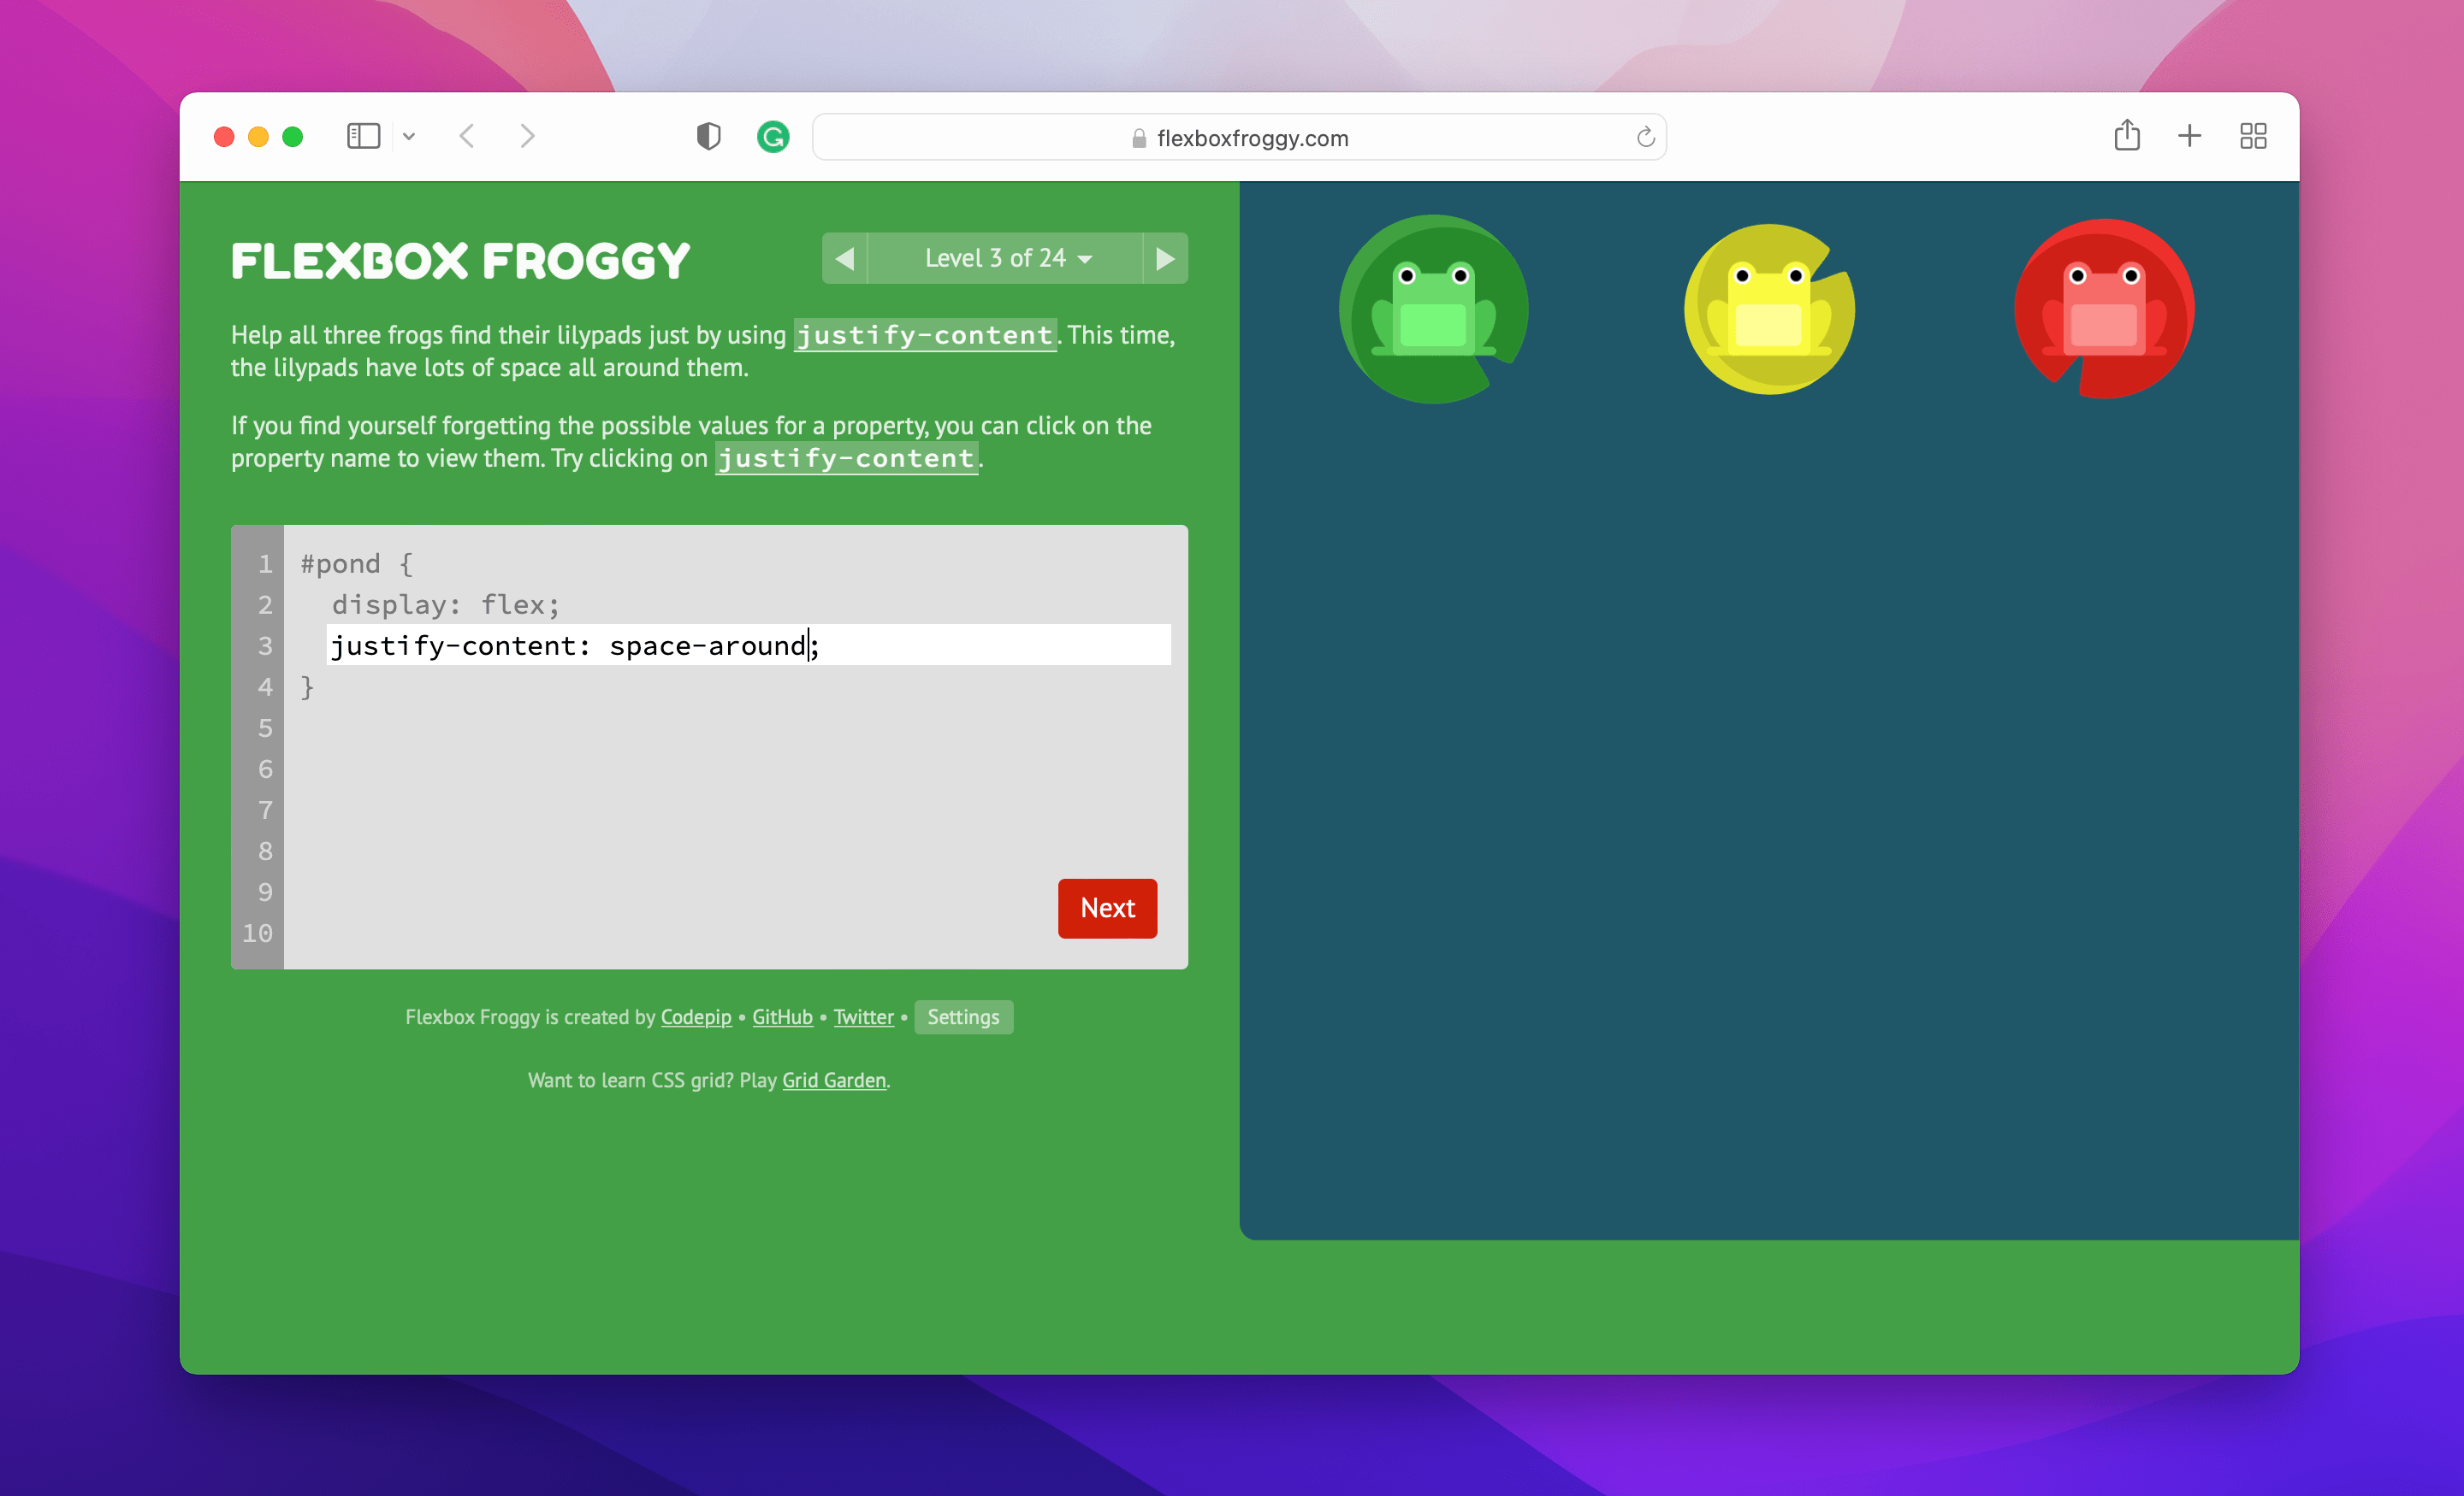This screenshot has height=1496, width=2464.
Task: Expand the Level 3 of 24 dropdown
Action: tap(1005, 258)
